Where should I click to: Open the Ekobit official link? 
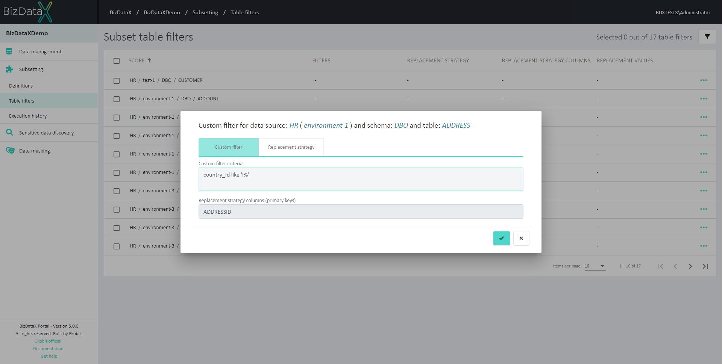coord(48,341)
